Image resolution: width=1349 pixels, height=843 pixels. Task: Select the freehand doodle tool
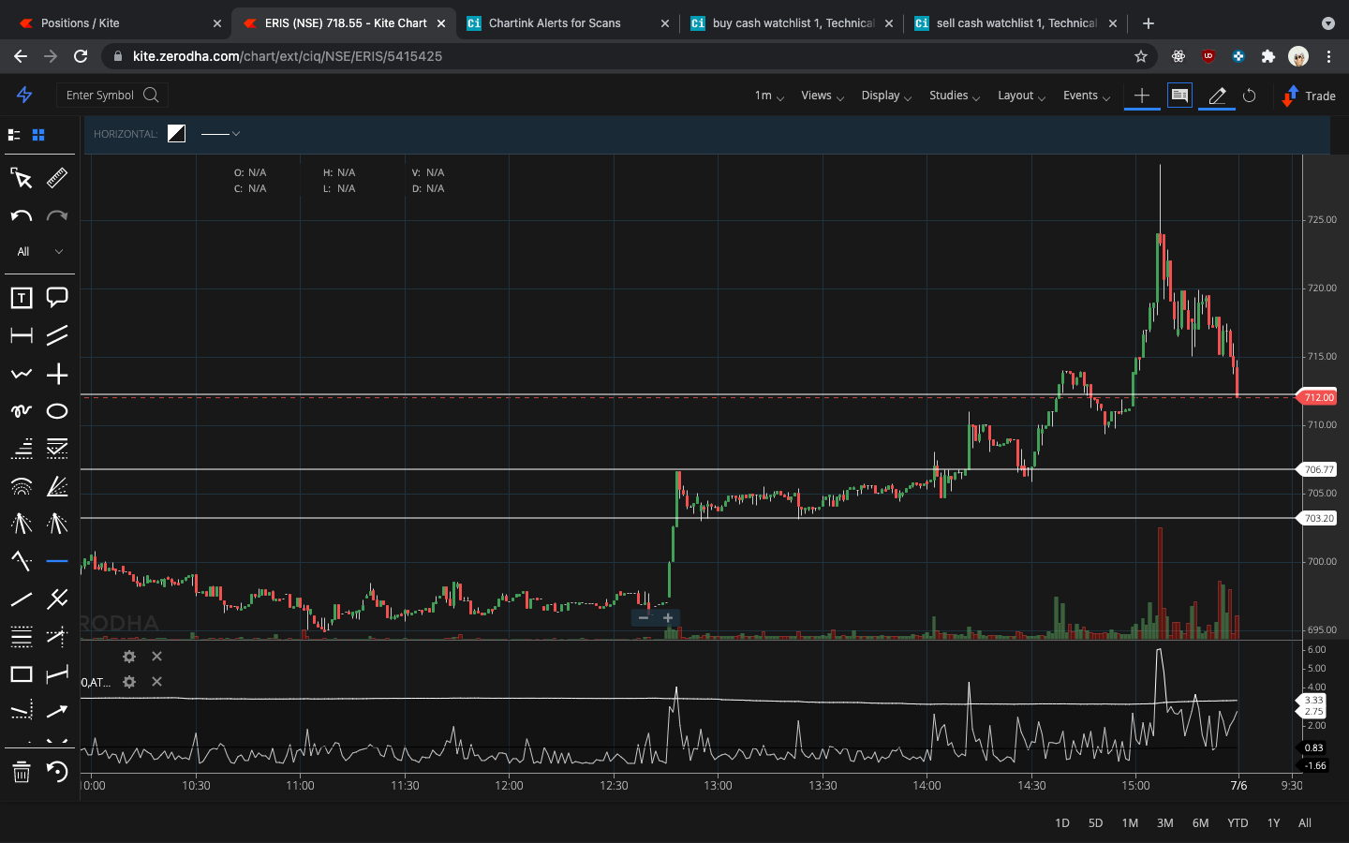click(21, 411)
